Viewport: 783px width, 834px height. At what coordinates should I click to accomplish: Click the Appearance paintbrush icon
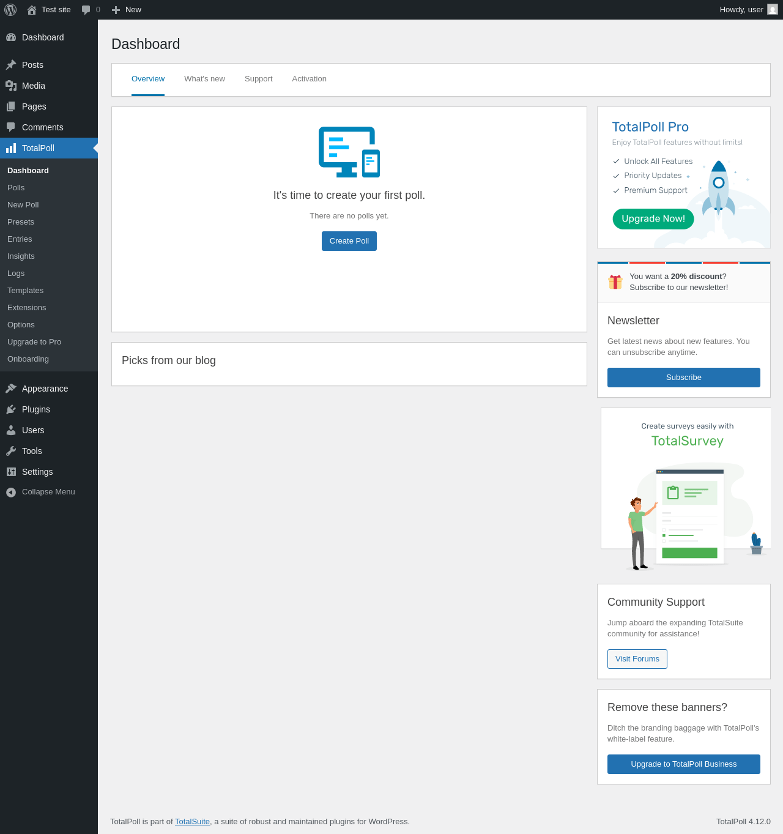[11, 389]
